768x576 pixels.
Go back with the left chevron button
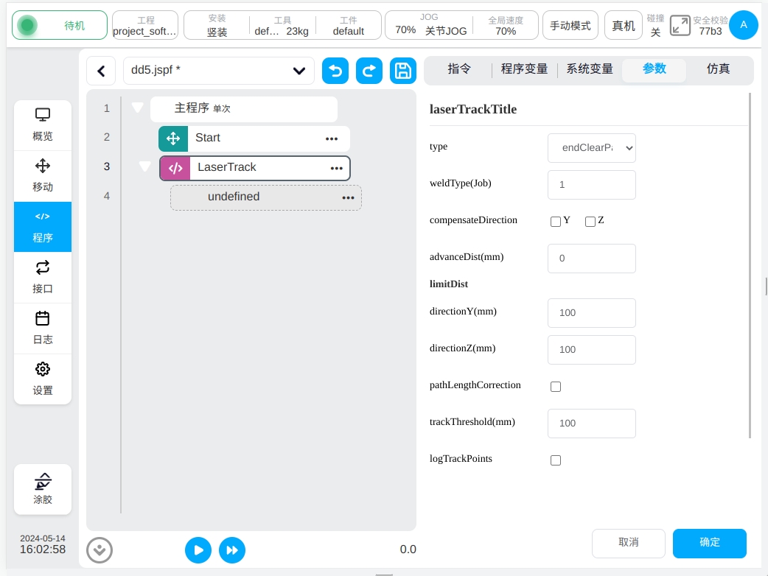tap(101, 71)
